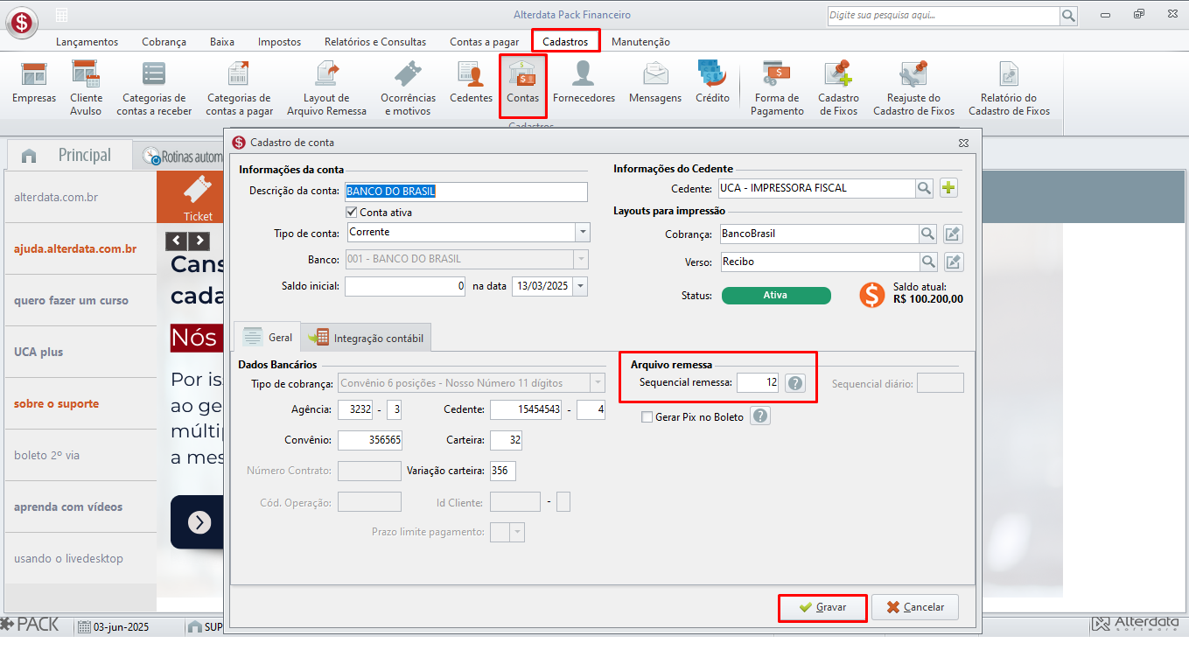Open the Contas register icon
The width and height of the screenshot is (1189, 657).
pos(523,87)
